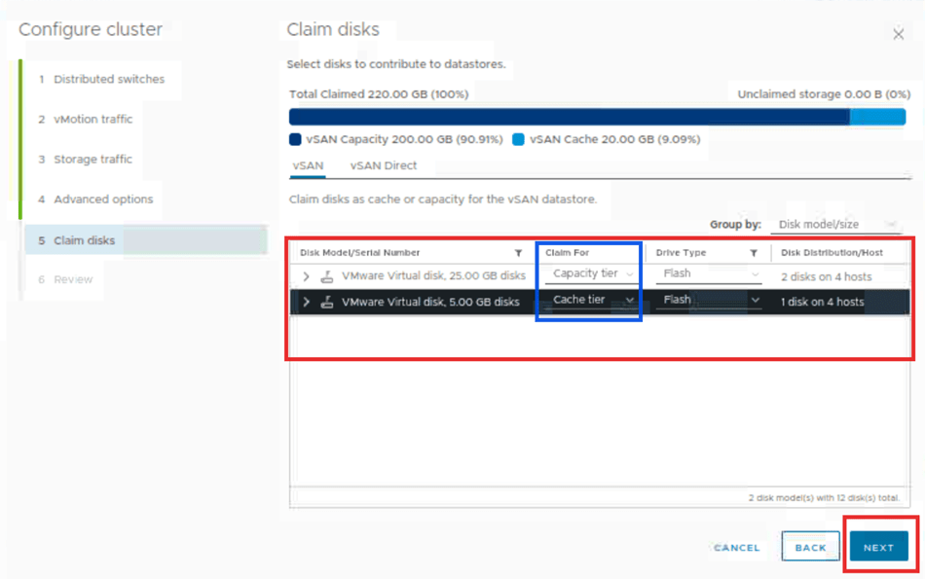The height and width of the screenshot is (579, 925).
Task: Click the BACK button
Action: coord(810,547)
